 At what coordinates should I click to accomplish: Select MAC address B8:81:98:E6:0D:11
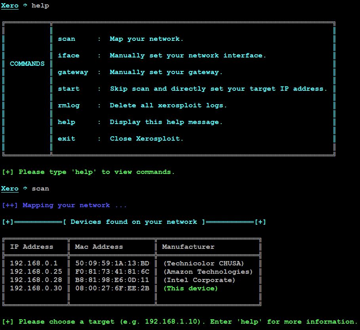click(x=112, y=280)
